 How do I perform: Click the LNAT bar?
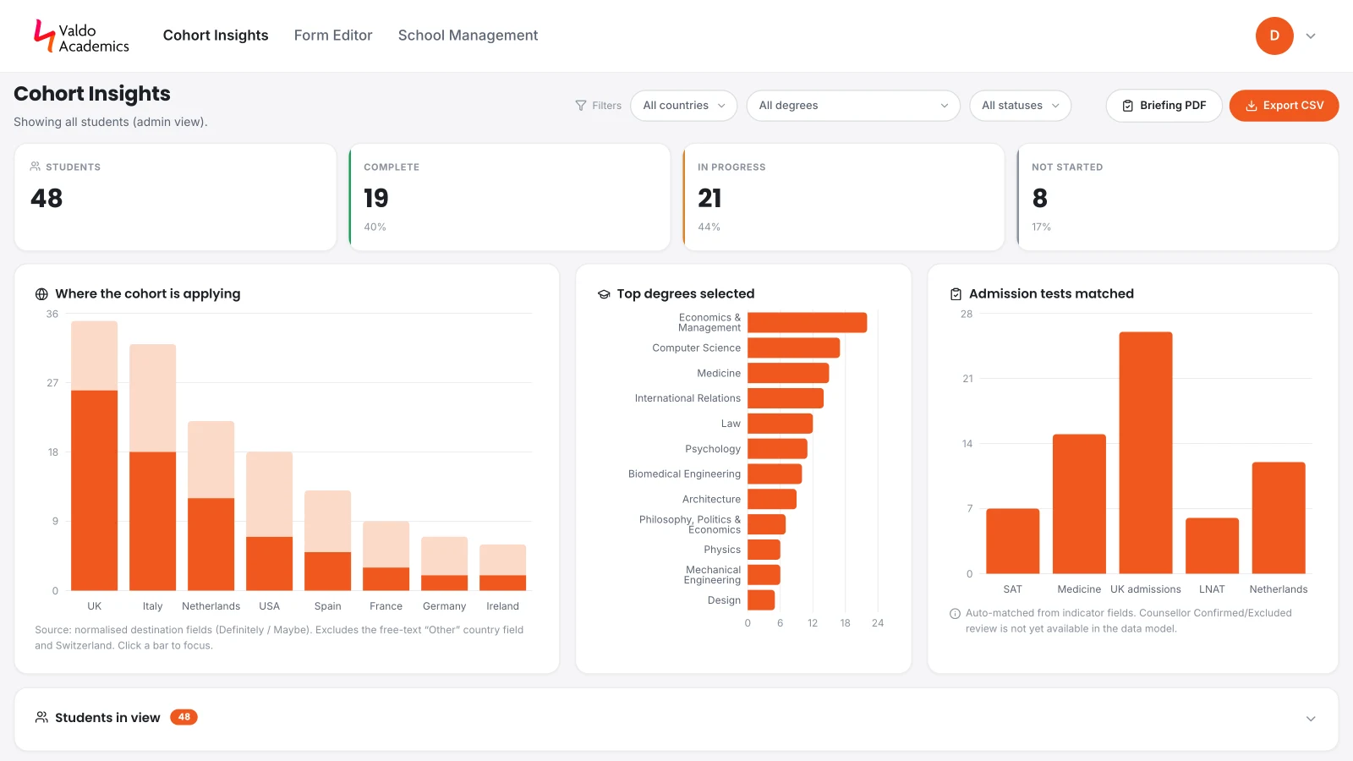click(1212, 545)
